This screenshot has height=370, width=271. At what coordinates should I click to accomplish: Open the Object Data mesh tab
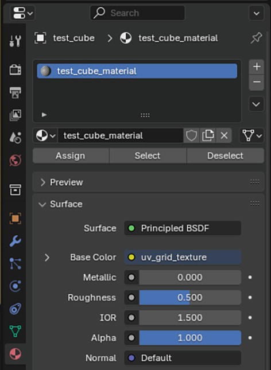point(15,331)
